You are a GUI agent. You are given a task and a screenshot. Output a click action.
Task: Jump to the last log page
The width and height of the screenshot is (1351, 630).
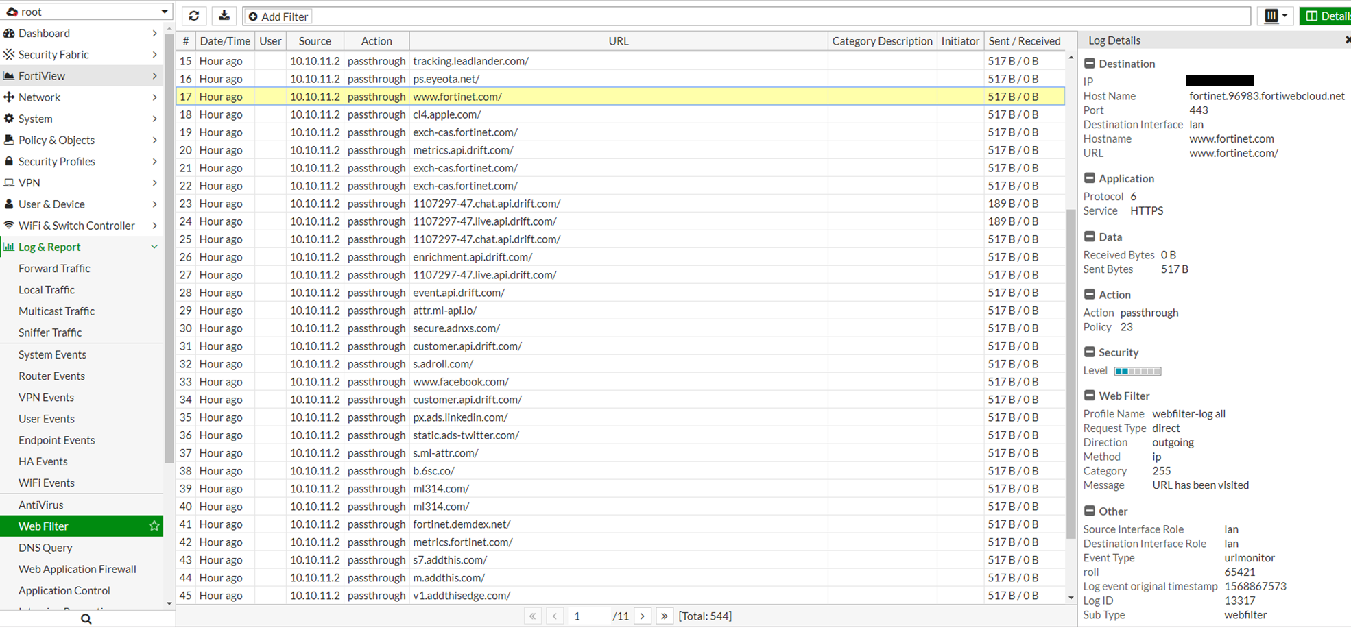pos(665,616)
